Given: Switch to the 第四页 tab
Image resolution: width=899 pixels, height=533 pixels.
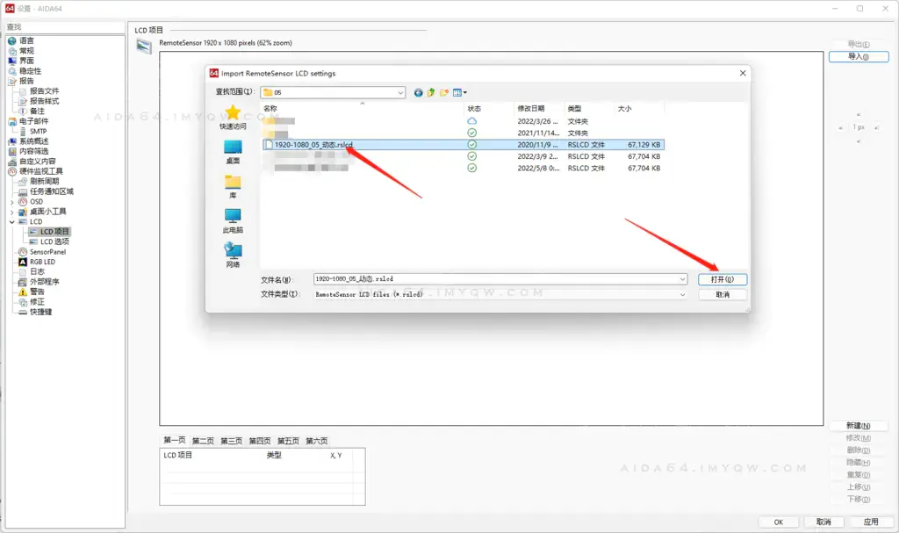Looking at the screenshot, I should (x=260, y=441).
